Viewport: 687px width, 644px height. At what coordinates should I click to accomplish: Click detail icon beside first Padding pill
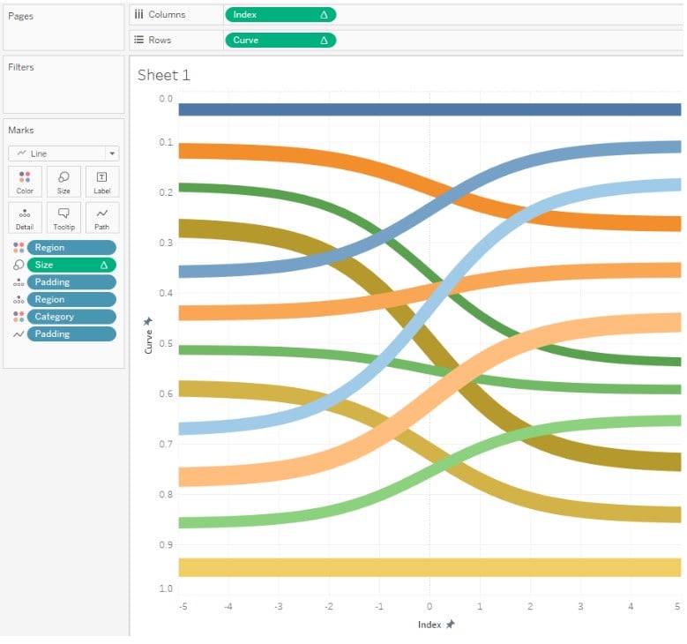click(x=19, y=282)
